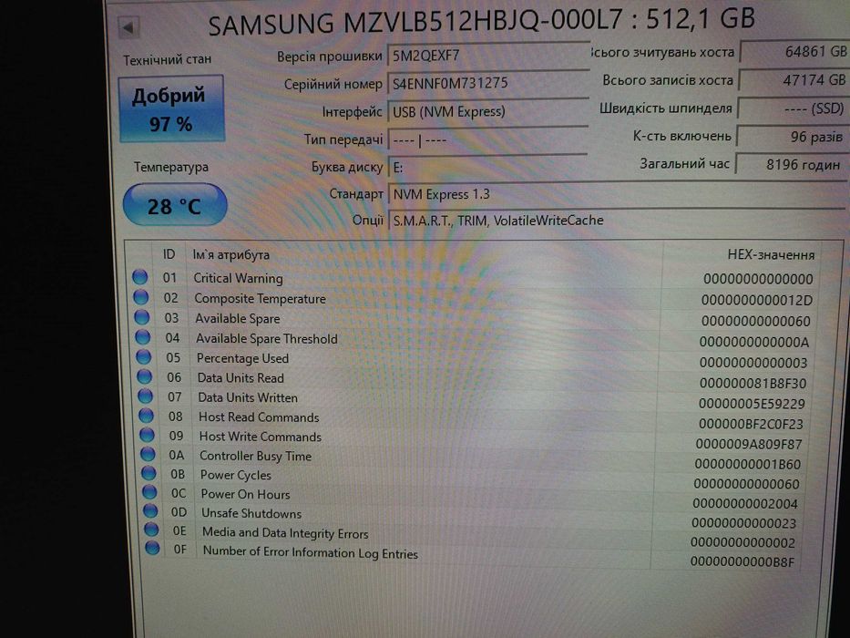Click the status dot for Unsafe Shutdowns
The image size is (850, 638).
coord(150,510)
